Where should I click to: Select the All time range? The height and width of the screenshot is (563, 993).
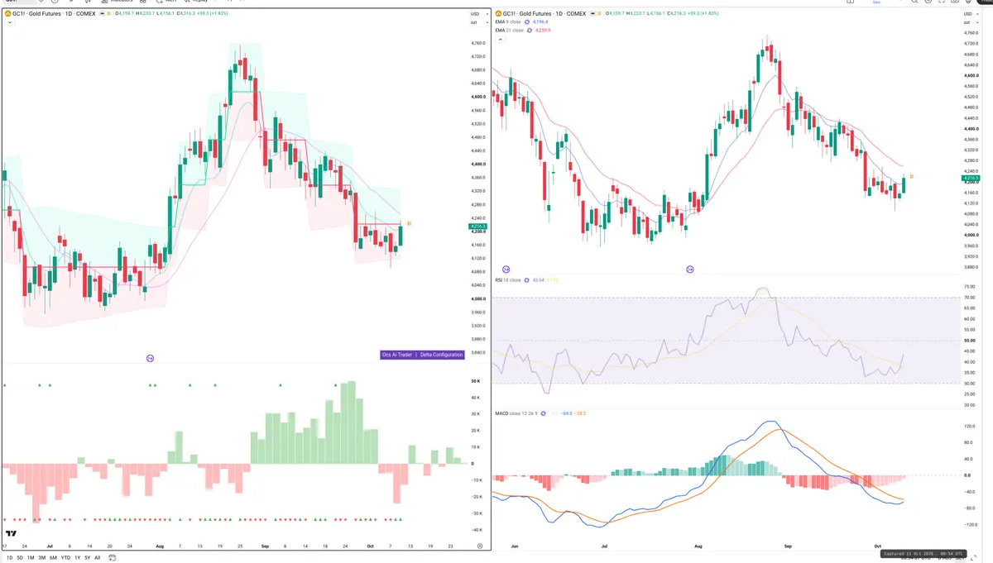(97, 558)
